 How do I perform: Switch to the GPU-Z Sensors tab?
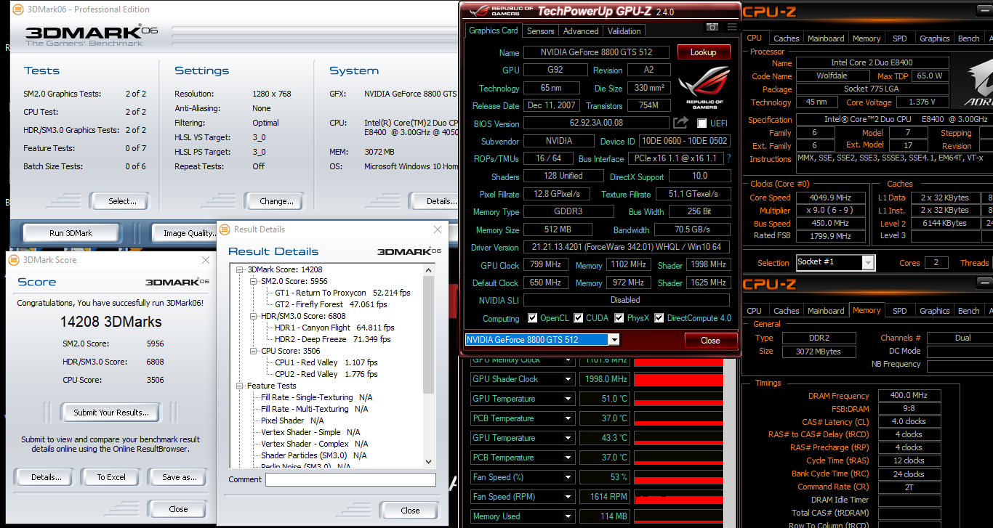point(540,31)
